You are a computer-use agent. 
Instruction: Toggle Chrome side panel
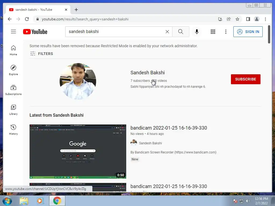point(248,19)
